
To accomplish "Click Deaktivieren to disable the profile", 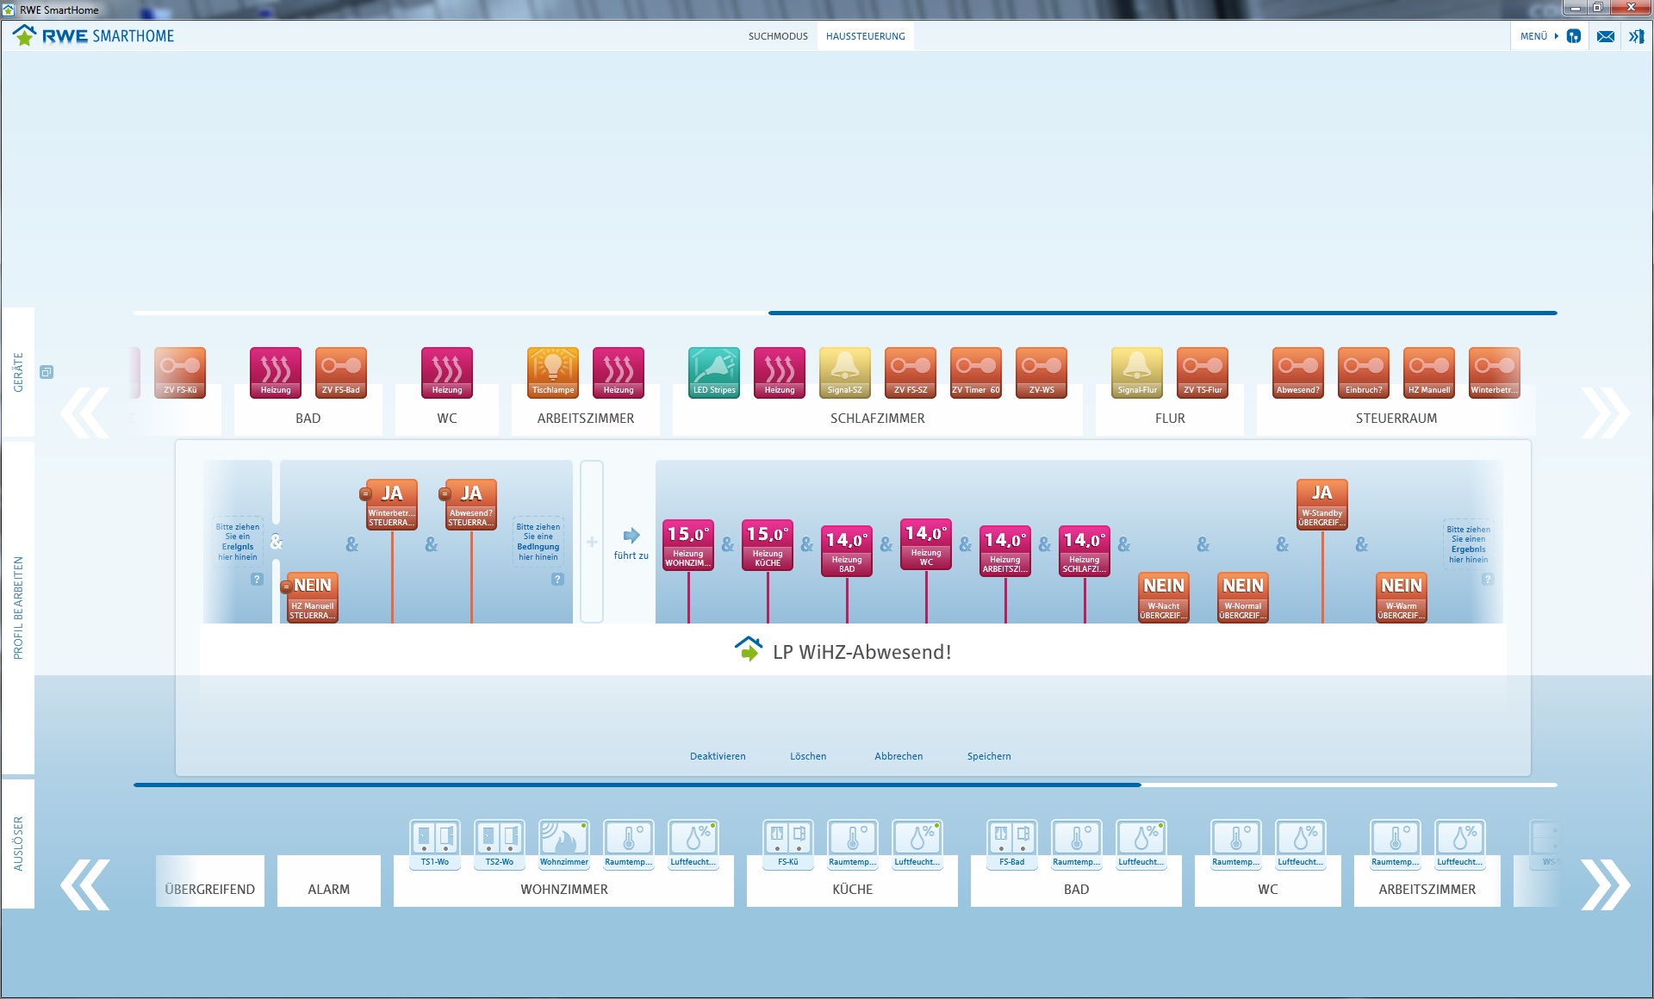I will pos(718,756).
